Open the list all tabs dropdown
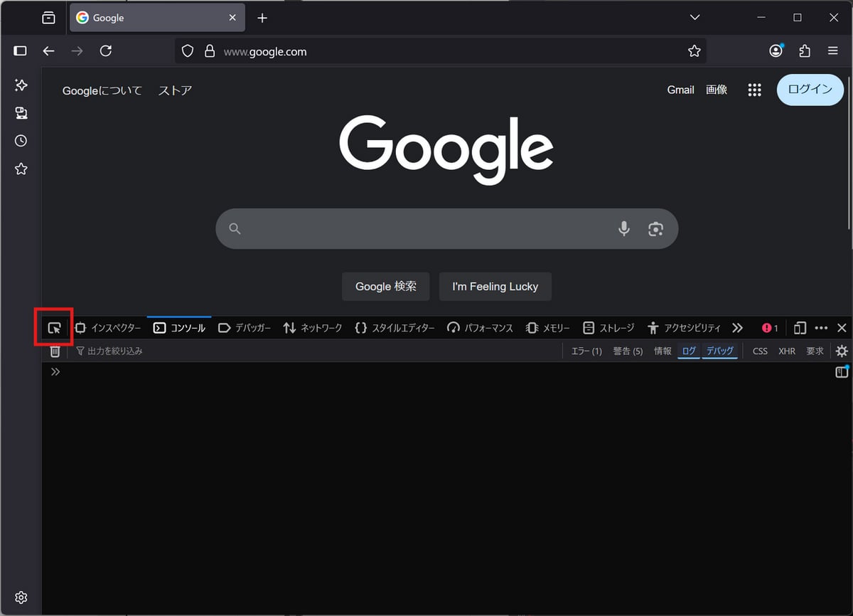This screenshot has width=853, height=616. click(695, 17)
